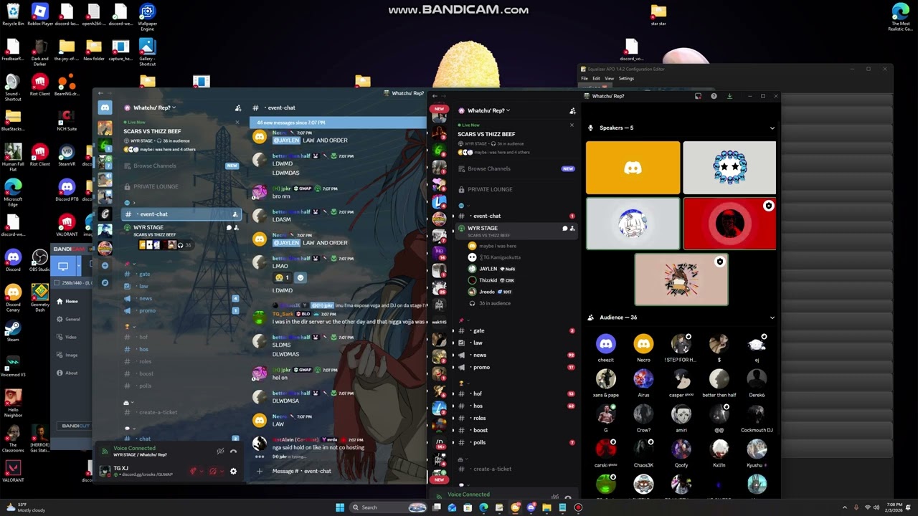This screenshot has height=516, width=918.
Task: Toggle microphone mute in left Discord
Action: click(x=193, y=472)
